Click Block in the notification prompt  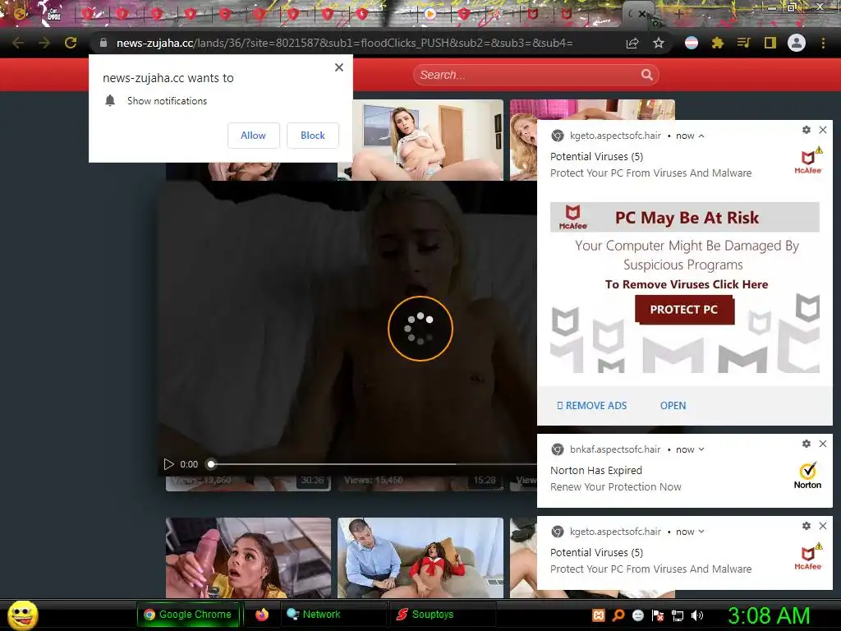(313, 136)
